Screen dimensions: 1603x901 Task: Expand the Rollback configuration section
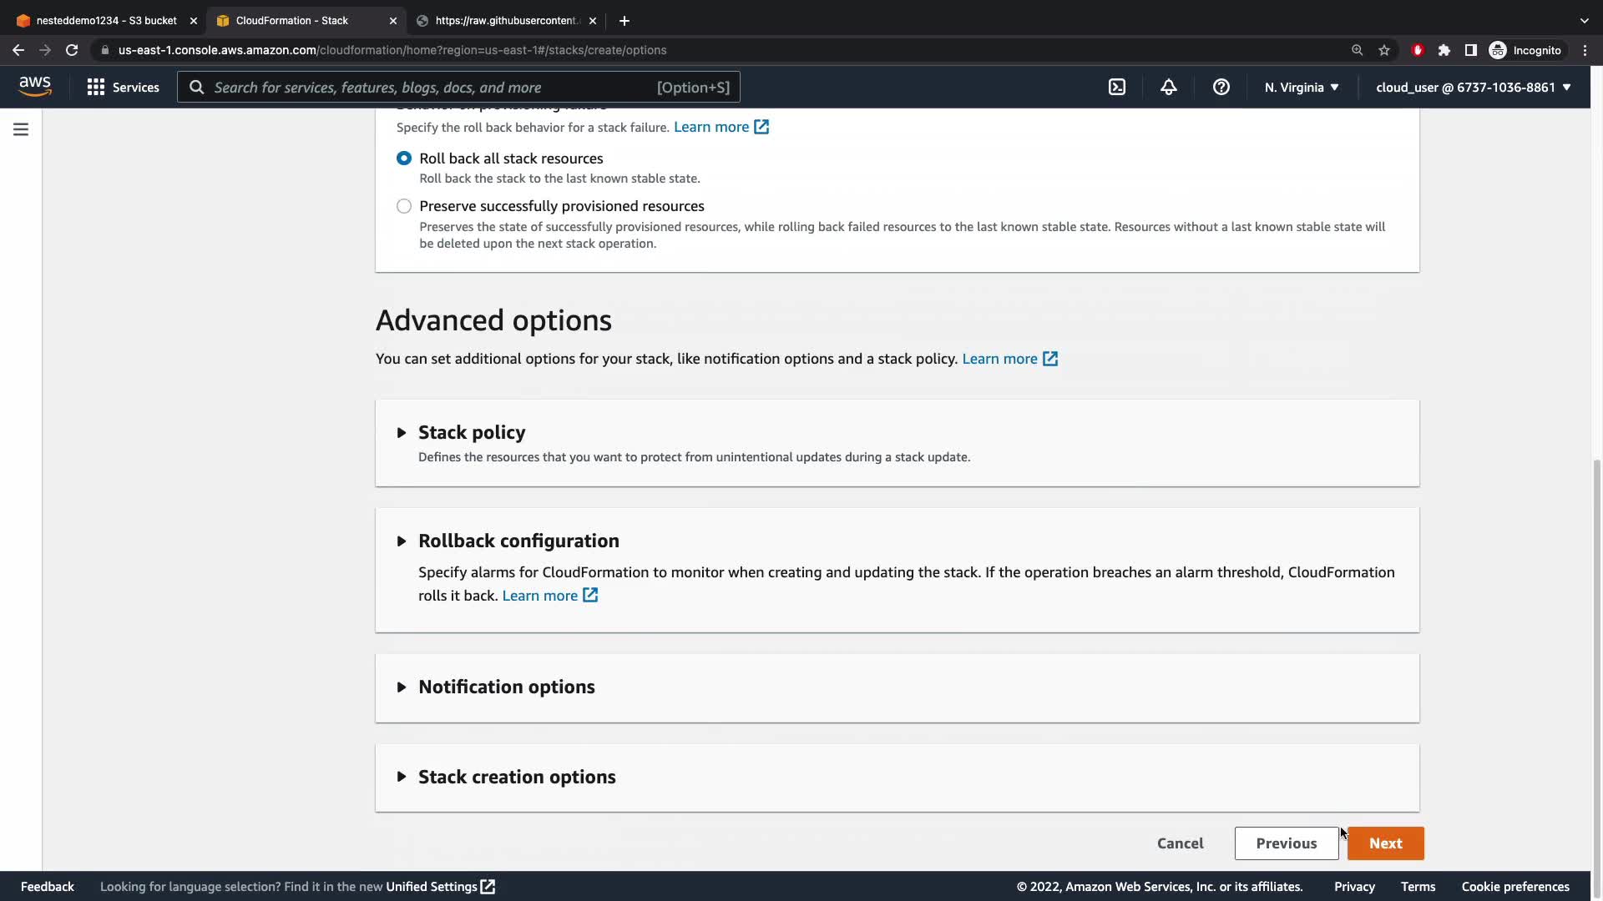(x=518, y=541)
